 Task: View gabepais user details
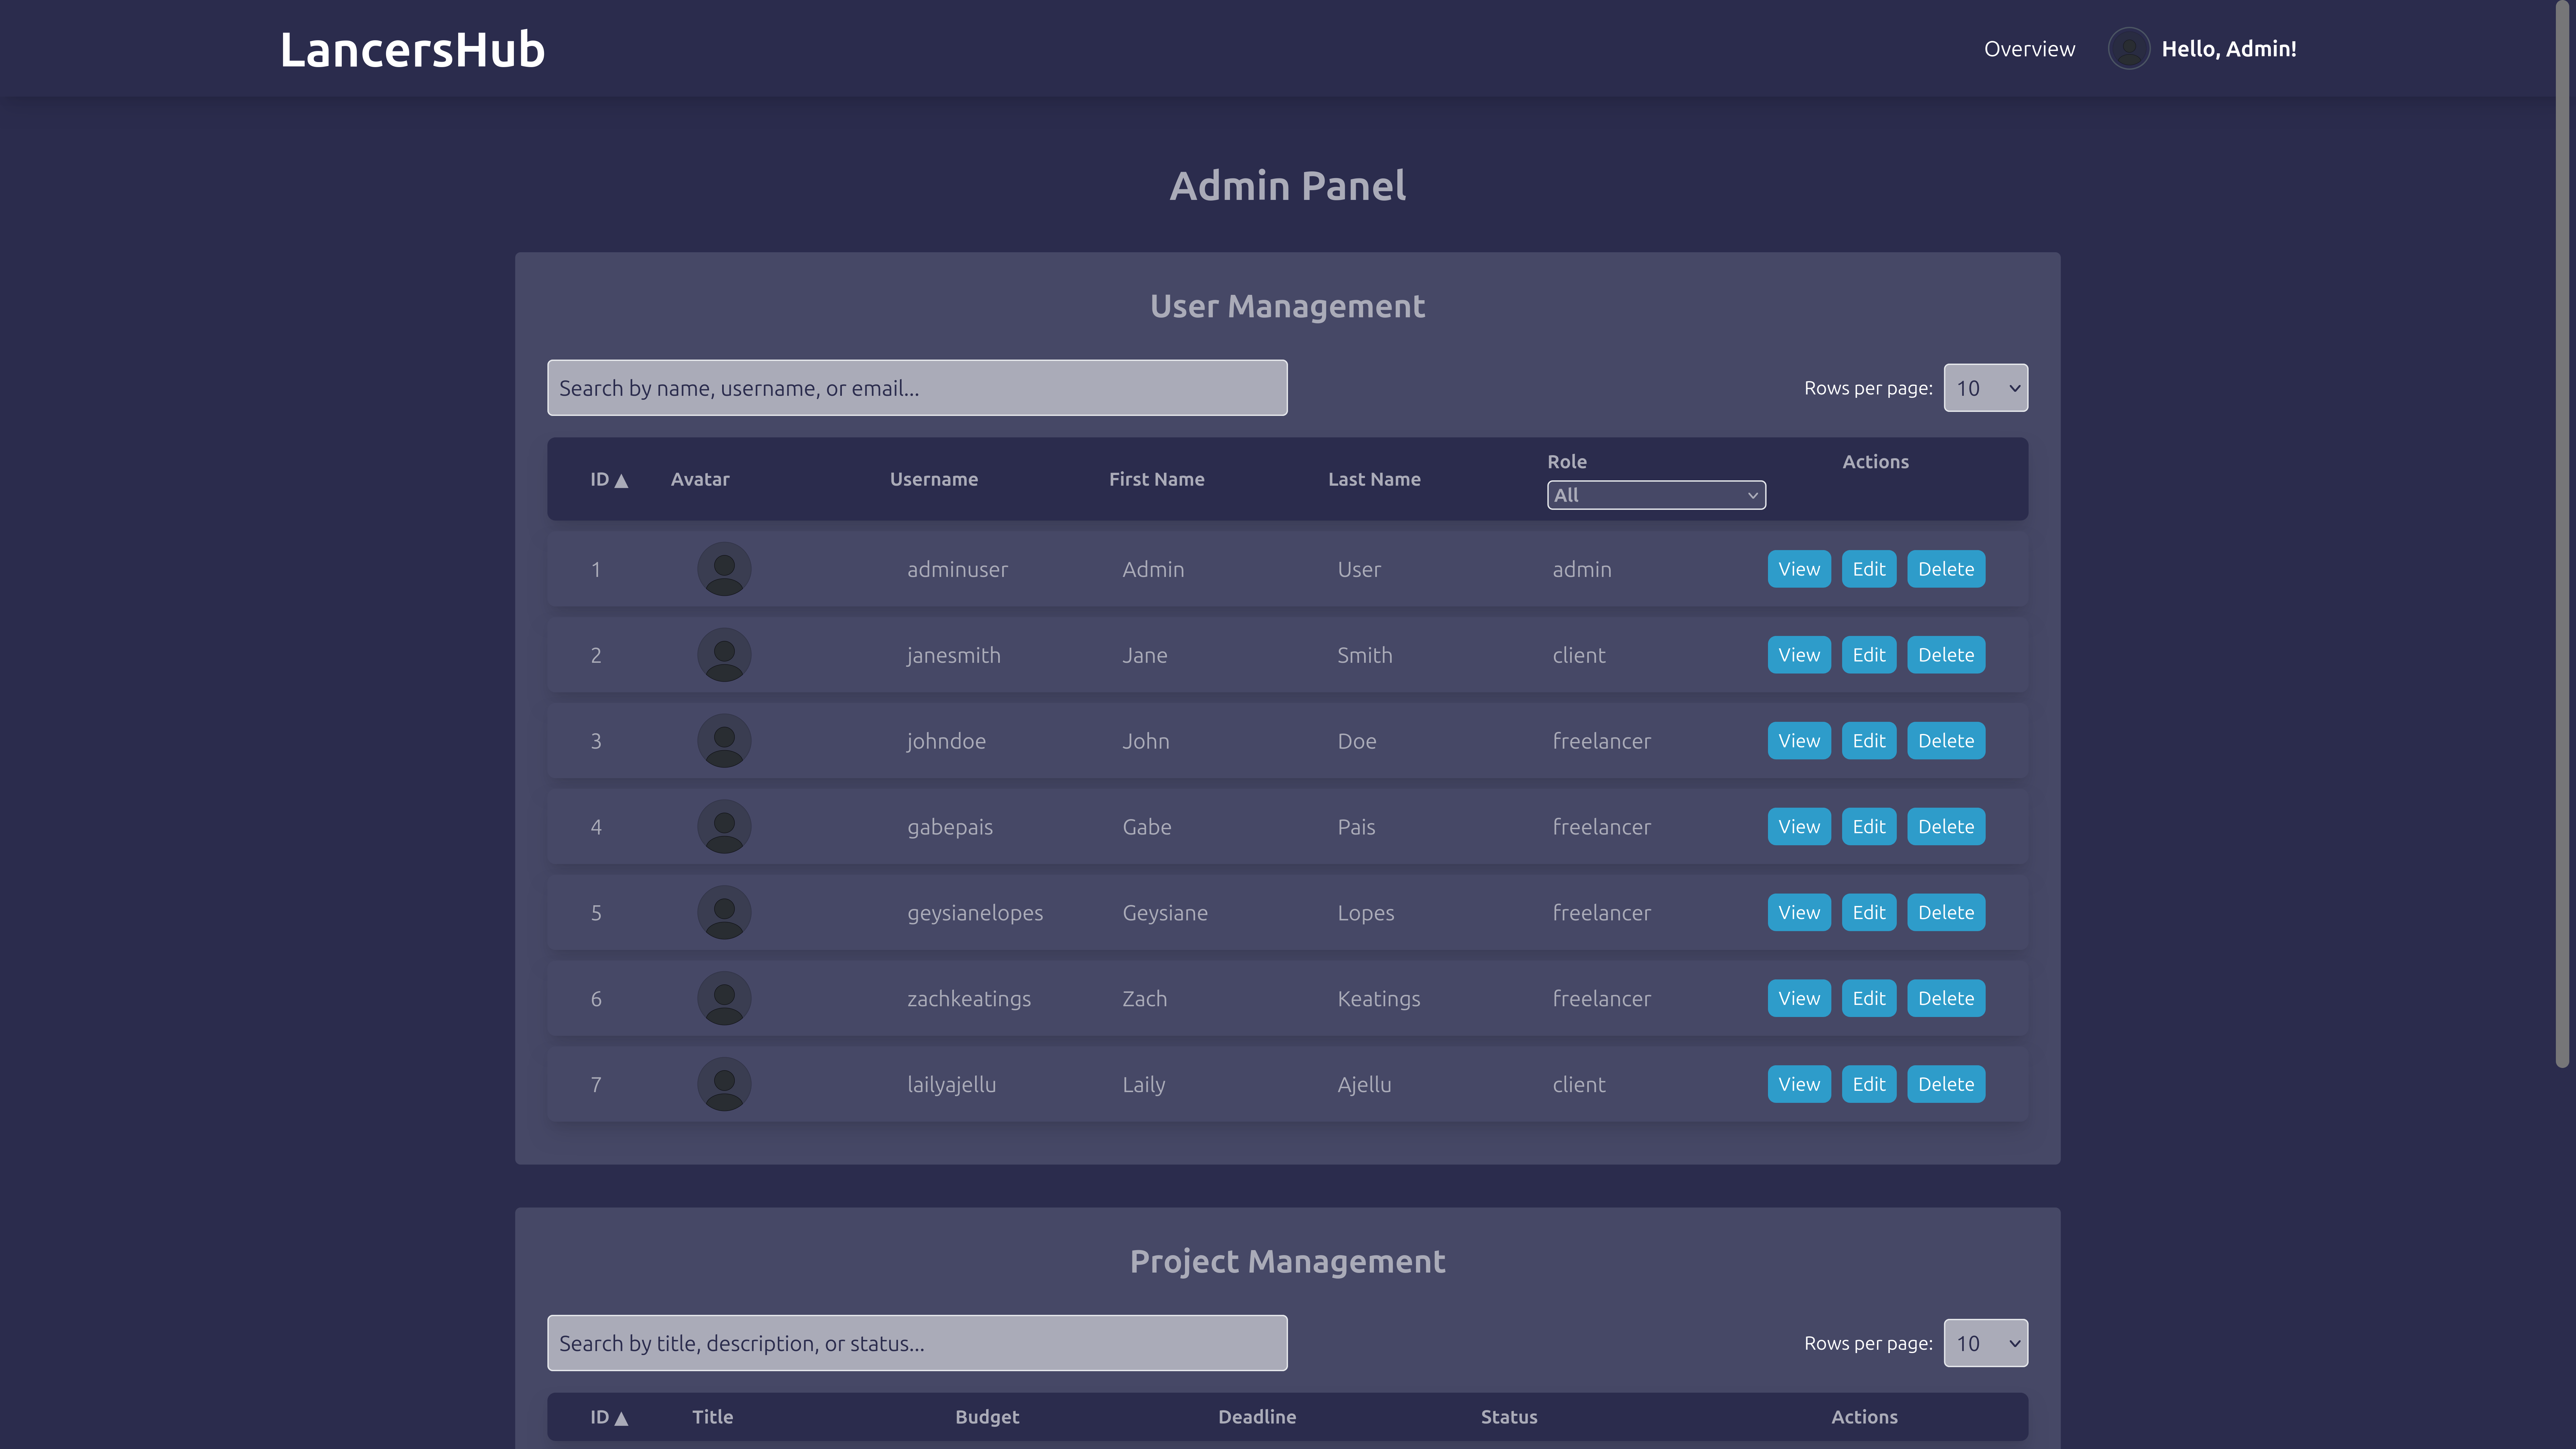tap(1799, 827)
